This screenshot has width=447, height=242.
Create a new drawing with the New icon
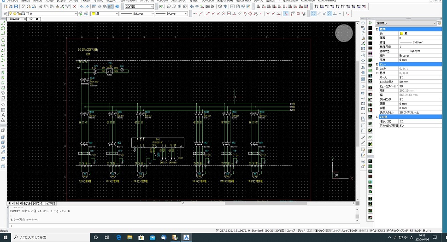pos(6,6)
